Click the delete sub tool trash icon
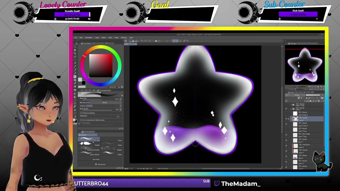The image size is (340, 191). pos(122,168)
